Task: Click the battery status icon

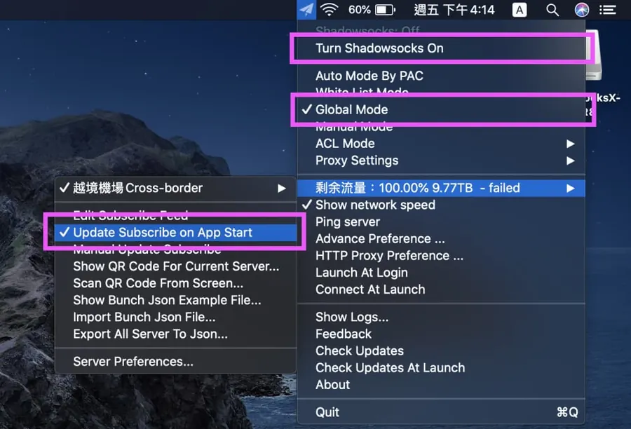Action: [x=385, y=10]
